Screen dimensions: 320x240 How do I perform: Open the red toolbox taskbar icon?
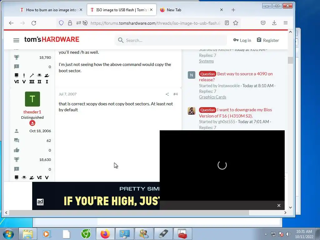pos(182,234)
